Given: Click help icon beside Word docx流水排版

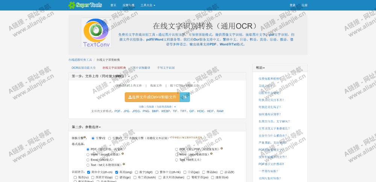Looking at the screenshot, I should (x=123, y=154).
